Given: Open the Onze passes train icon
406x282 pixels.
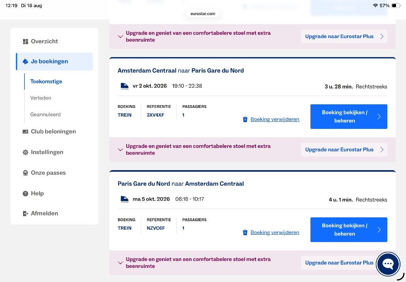Looking at the screenshot, I should pos(25,173).
